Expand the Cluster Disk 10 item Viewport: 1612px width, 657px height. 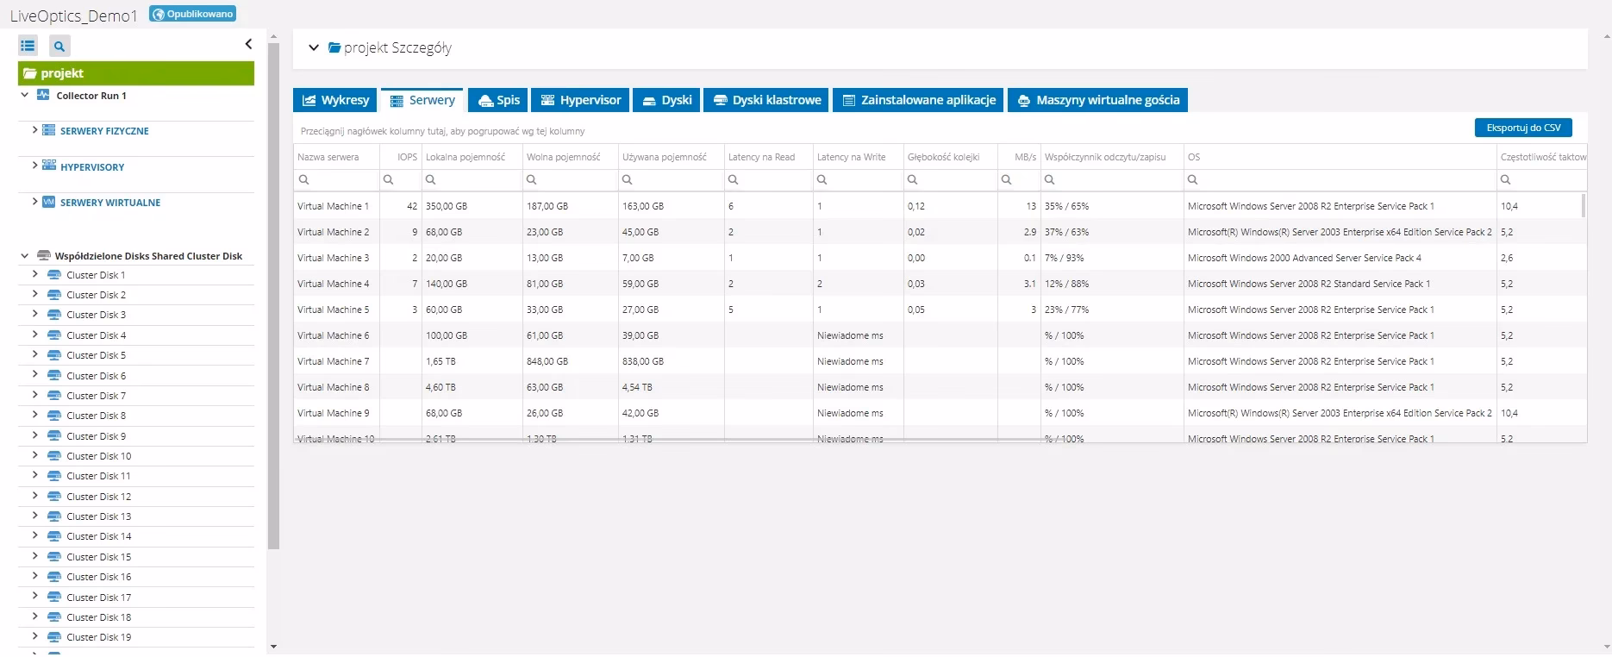tap(34, 455)
